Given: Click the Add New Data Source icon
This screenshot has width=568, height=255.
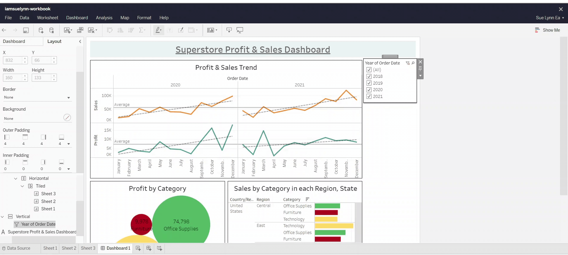Looking at the screenshot, I should [x=41, y=30].
